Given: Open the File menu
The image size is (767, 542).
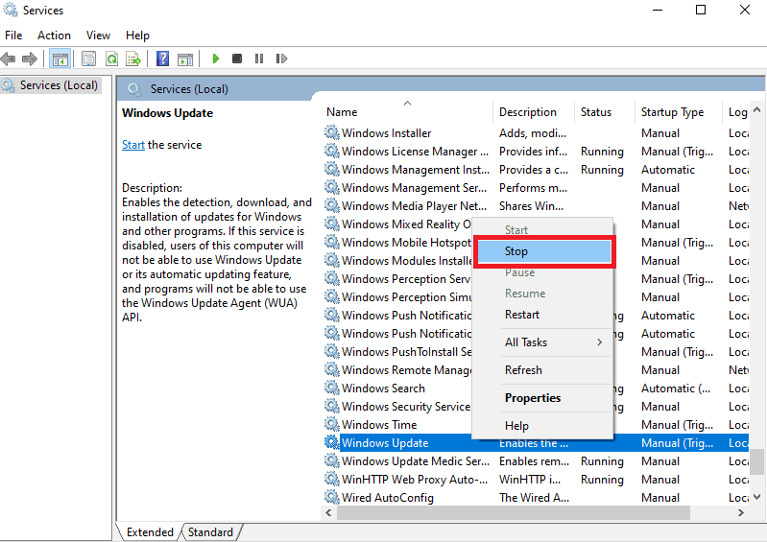Looking at the screenshot, I should [13, 35].
